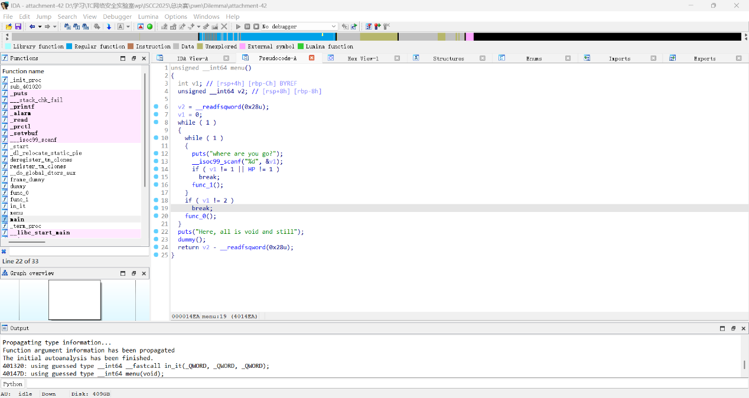Toggle the breakpoint dot at line 24

(156, 247)
